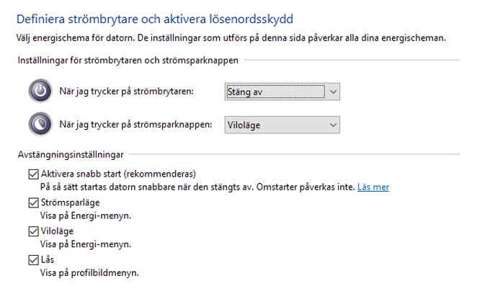This screenshot has width=490, height=289.
Task: Click the power button icon
Action: coord(40,91)
